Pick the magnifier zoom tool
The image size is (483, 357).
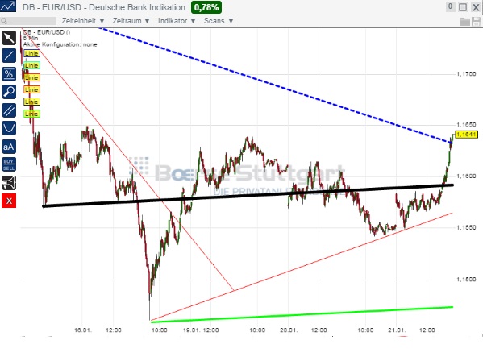[x=9, y=92]
